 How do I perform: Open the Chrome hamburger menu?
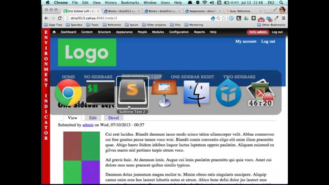[x=284, y=18]
